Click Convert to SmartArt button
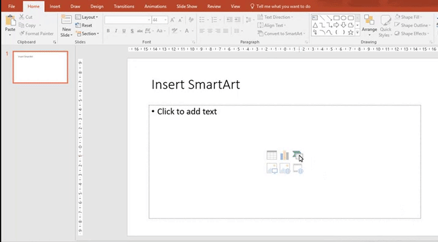This screenshot has width=438, height=242. (281, 34)
